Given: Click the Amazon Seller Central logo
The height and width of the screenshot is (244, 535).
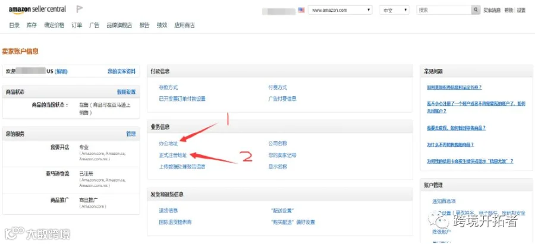Looking at the screenshot, I should [x=37, y=9].
